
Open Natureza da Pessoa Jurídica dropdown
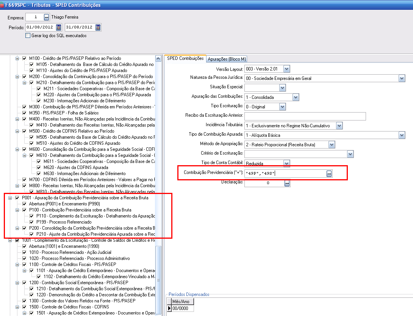[x=402, y=78]
